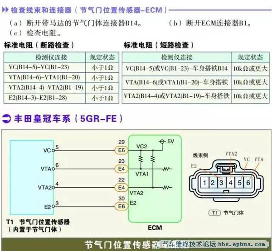The width and height of the screenshot is (272, 251).
Task: Click the E4 connector labeled 22
Action: point(121,188)
